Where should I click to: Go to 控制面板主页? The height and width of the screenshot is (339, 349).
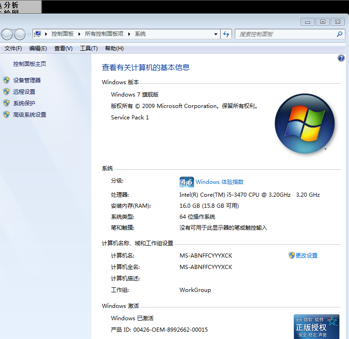pyautogui.click(x=30, y=64)
